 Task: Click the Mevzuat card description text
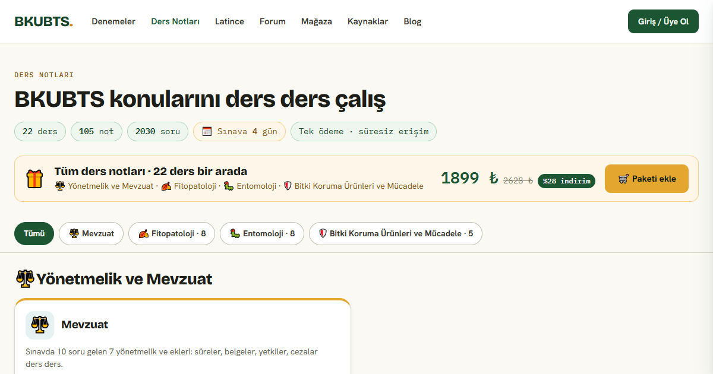tap(172, 357)
